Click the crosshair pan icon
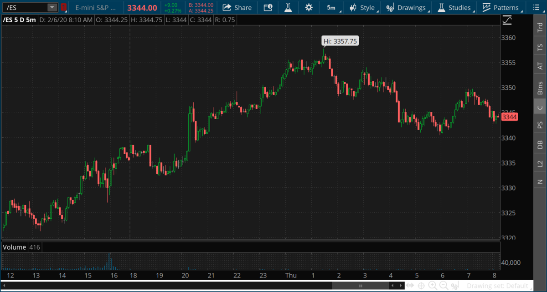 coord(422,286)
